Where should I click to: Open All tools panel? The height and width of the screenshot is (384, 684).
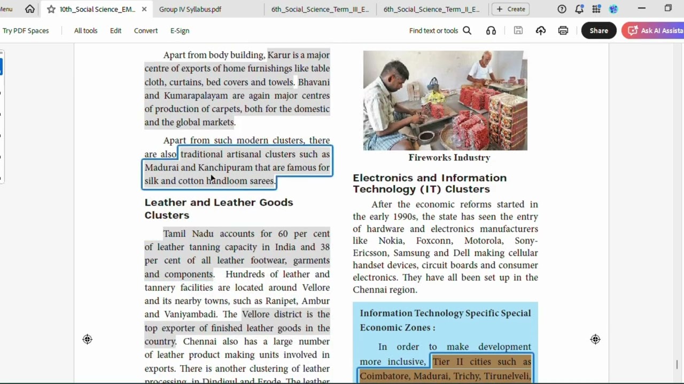click(x=85, y=30)
